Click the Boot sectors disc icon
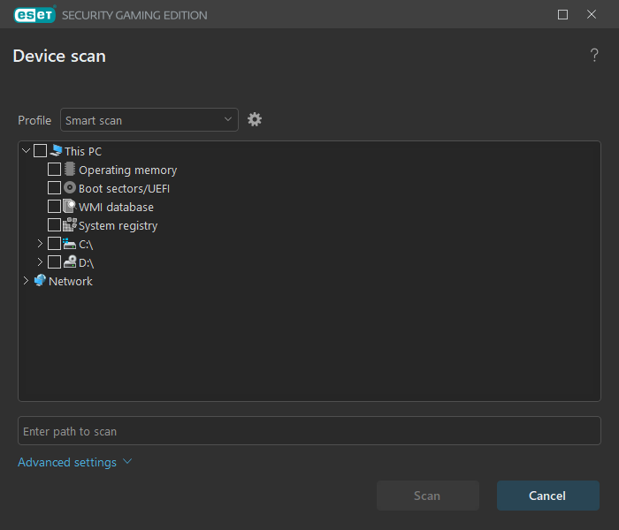The width and height of the screenshot is (619, 530). (70, 187)
